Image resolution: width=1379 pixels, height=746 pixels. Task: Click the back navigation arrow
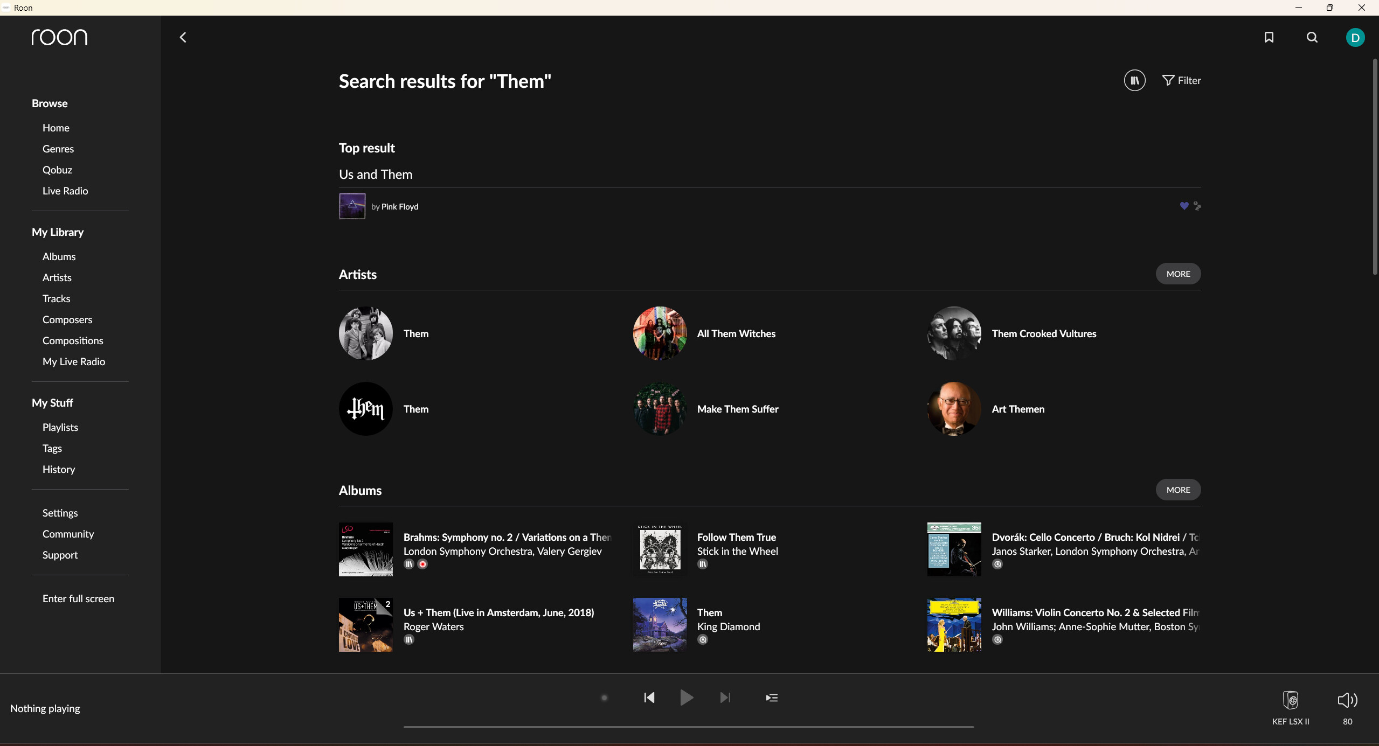(x=183, y=37)
